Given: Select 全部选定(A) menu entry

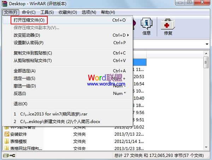Looking at the screenshot, I should [x=67, y=71].
